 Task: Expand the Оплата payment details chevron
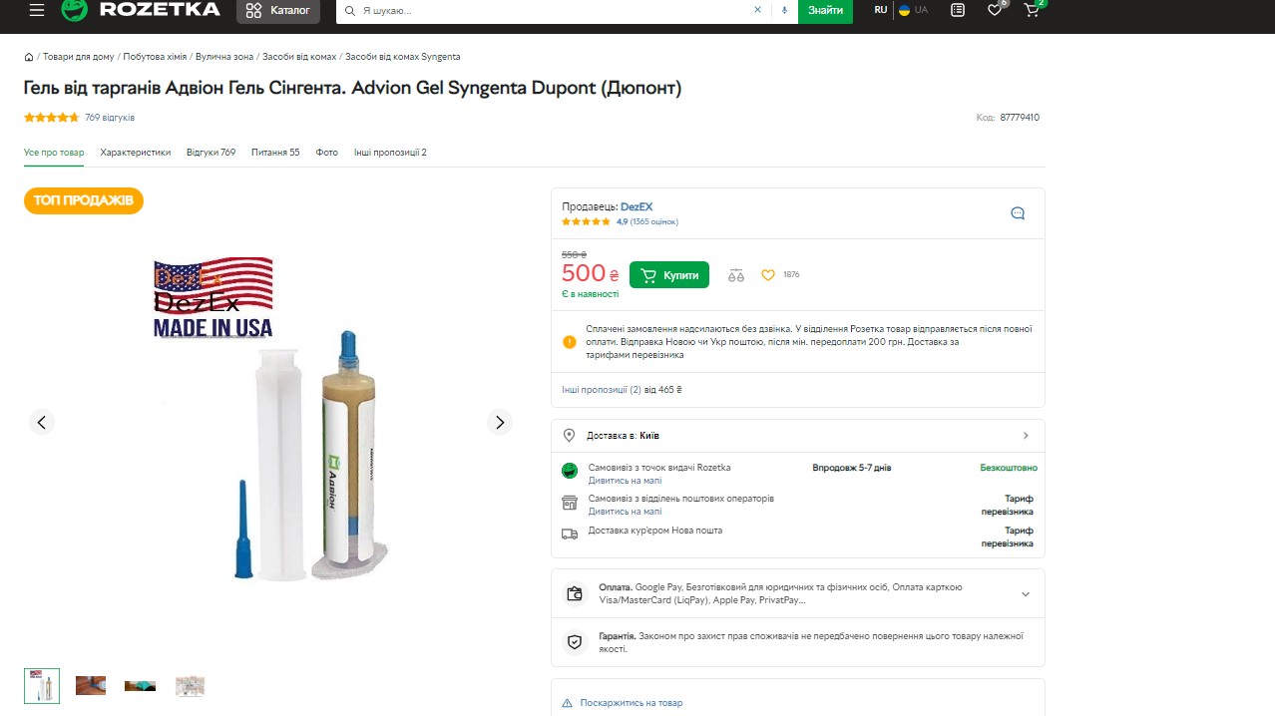[x=1026, y=594]
